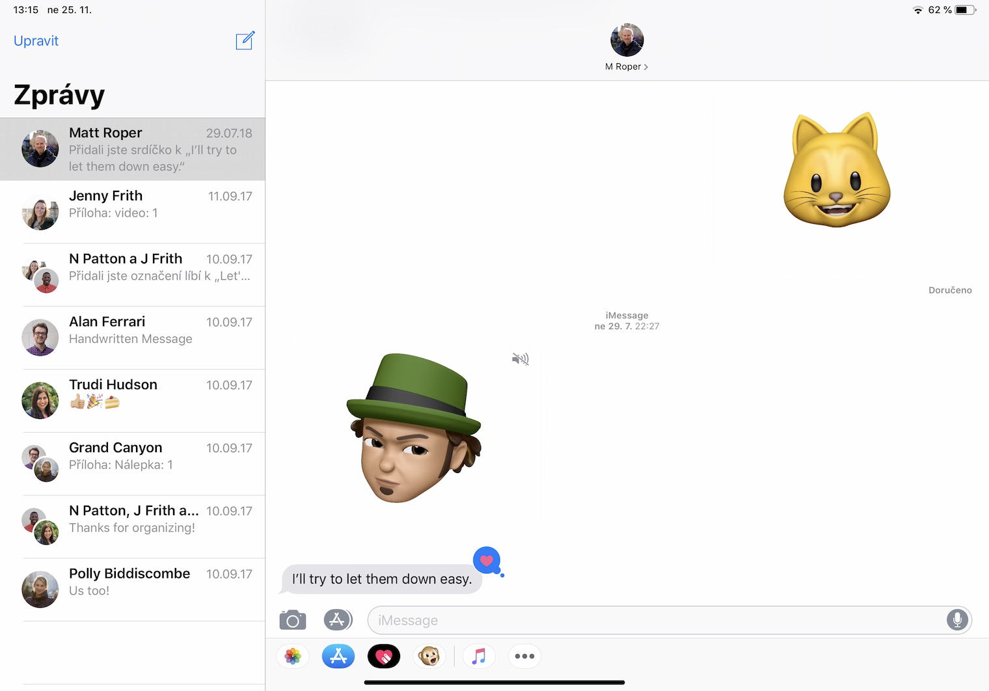
Task: Expand M Roper contact details
Action: point(645,66)
